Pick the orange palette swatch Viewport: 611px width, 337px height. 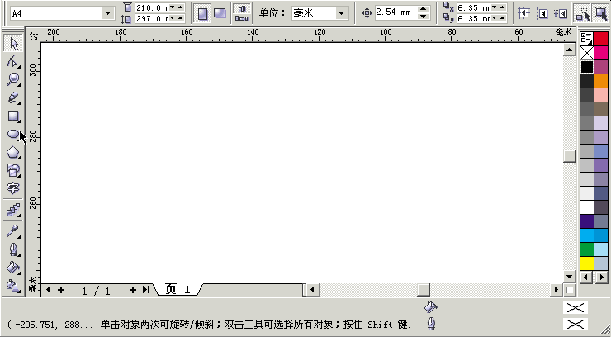point(601,81)
